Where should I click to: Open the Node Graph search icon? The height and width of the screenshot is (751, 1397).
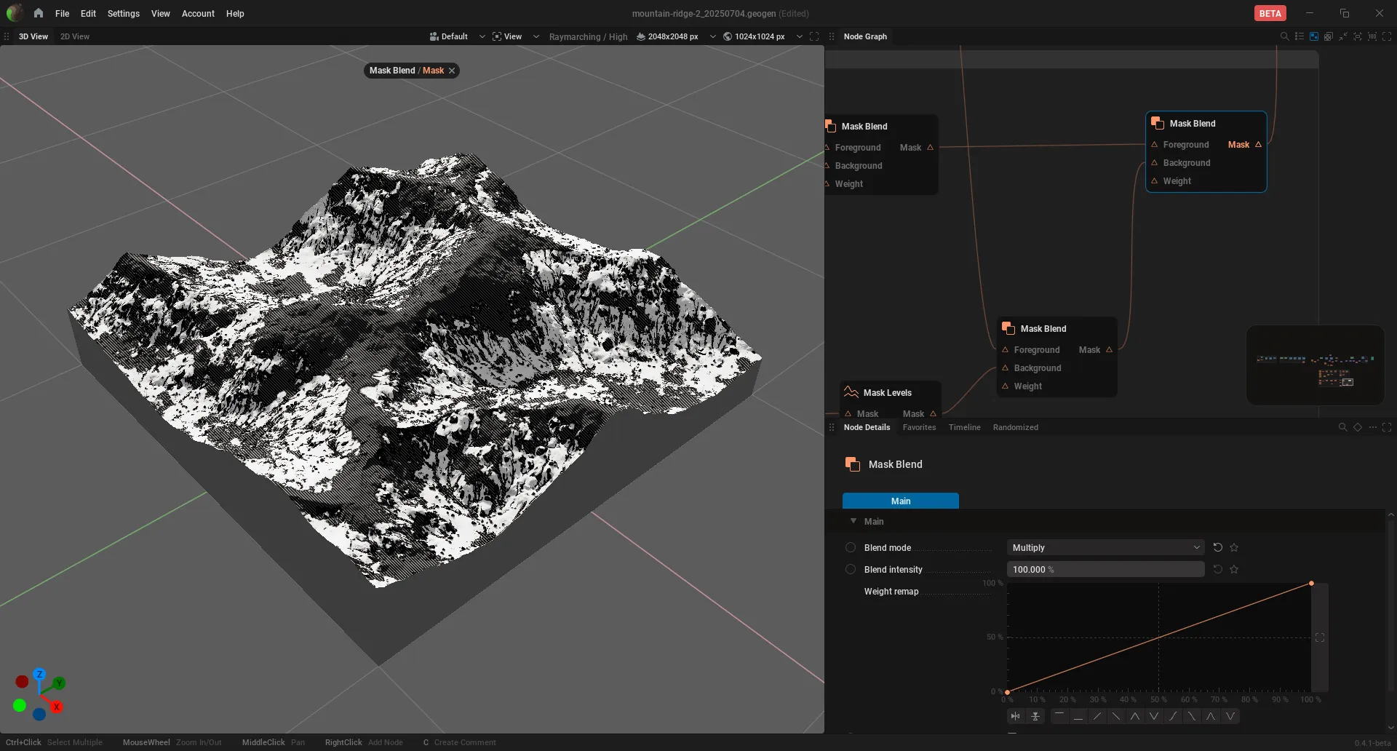(1284, 36)
